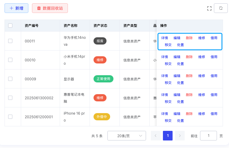
Task: Click 移交 for the iPhone 16 pro row
Action: [168, 121]
